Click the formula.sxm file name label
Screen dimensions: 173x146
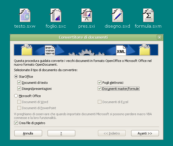coord(148,26)
